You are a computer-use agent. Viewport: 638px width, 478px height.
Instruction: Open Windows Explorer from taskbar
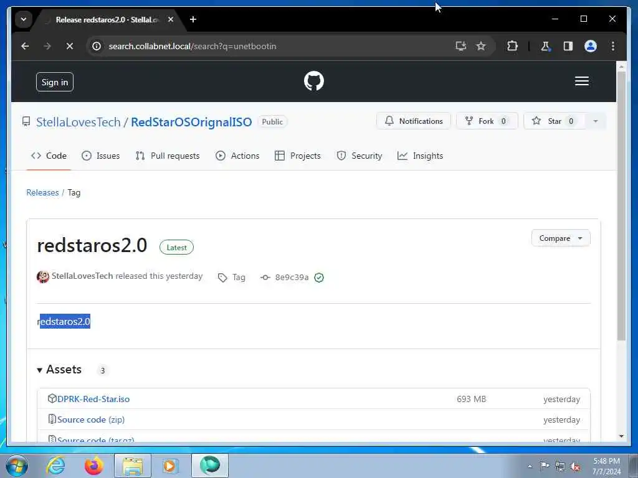[x=133, y=466]
